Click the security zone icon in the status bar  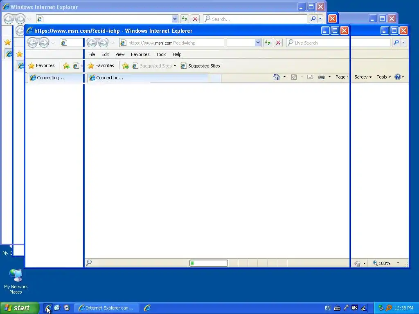coord(357,264)
